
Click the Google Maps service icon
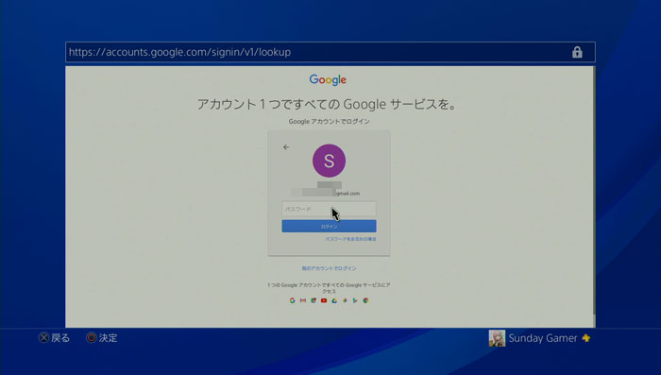[x=314, y=300]
